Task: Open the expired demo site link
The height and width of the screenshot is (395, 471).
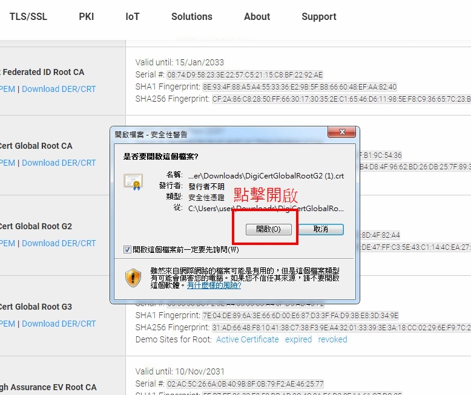Action: click(298, 339)
